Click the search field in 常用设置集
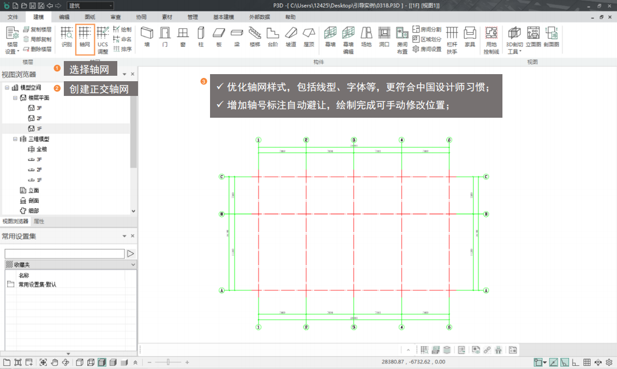 click(x=64, y=253)
